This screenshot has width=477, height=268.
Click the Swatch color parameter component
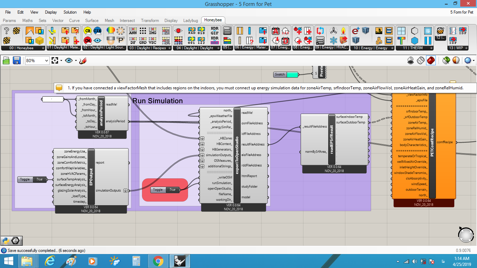pyautogui.click(x=286, y=75)
